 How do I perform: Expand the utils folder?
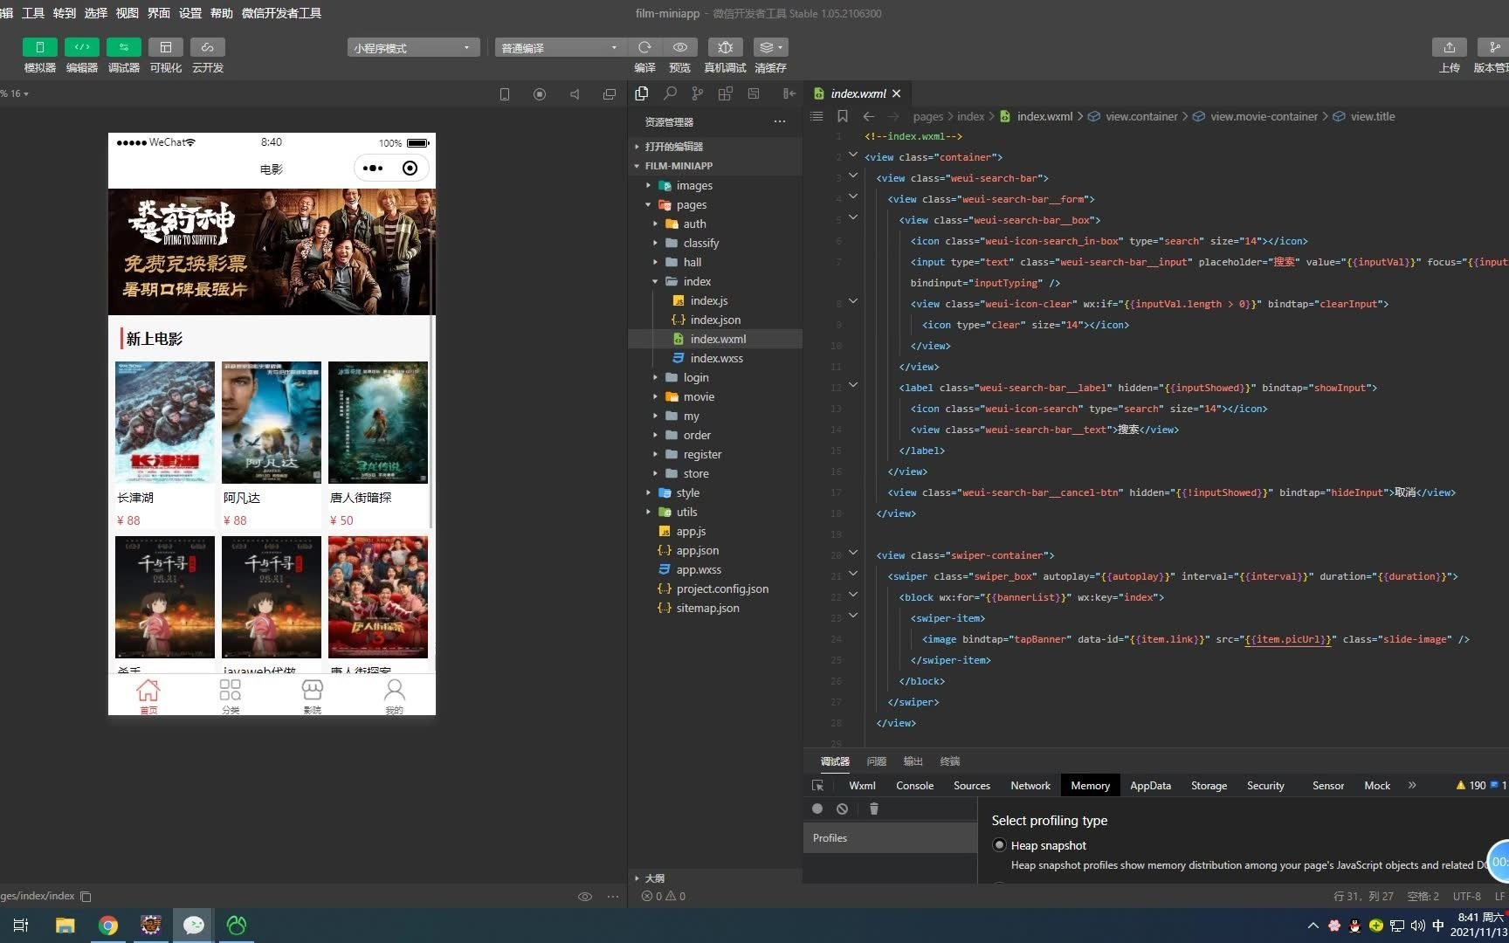[715, 512]
